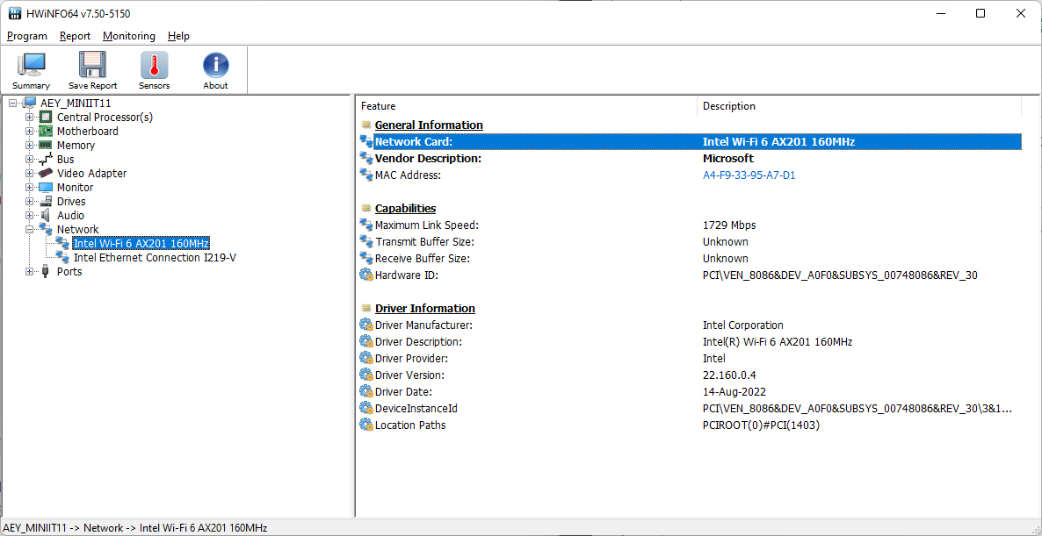Viewport: 1042px width, 536px height.
Task: Select the Receive Buffer Size row label
Action: 423,258
